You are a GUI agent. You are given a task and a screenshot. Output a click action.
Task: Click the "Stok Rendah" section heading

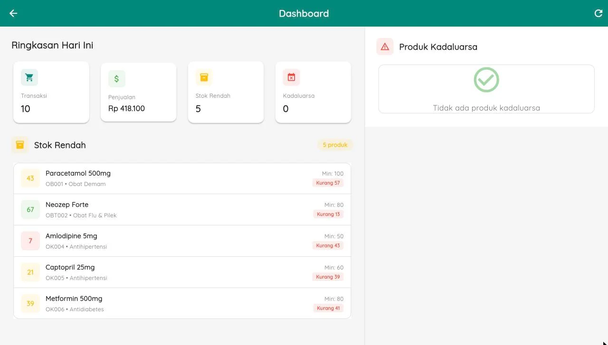coord(60,145)
